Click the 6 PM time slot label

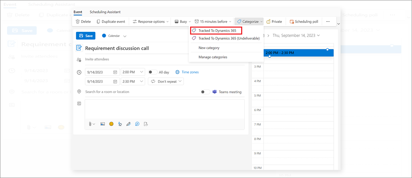point(257,110)
